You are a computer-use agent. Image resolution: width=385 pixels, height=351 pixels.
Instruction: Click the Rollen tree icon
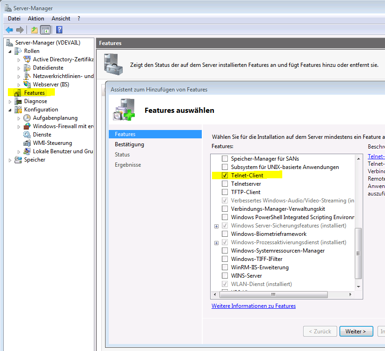click(18, 51)
